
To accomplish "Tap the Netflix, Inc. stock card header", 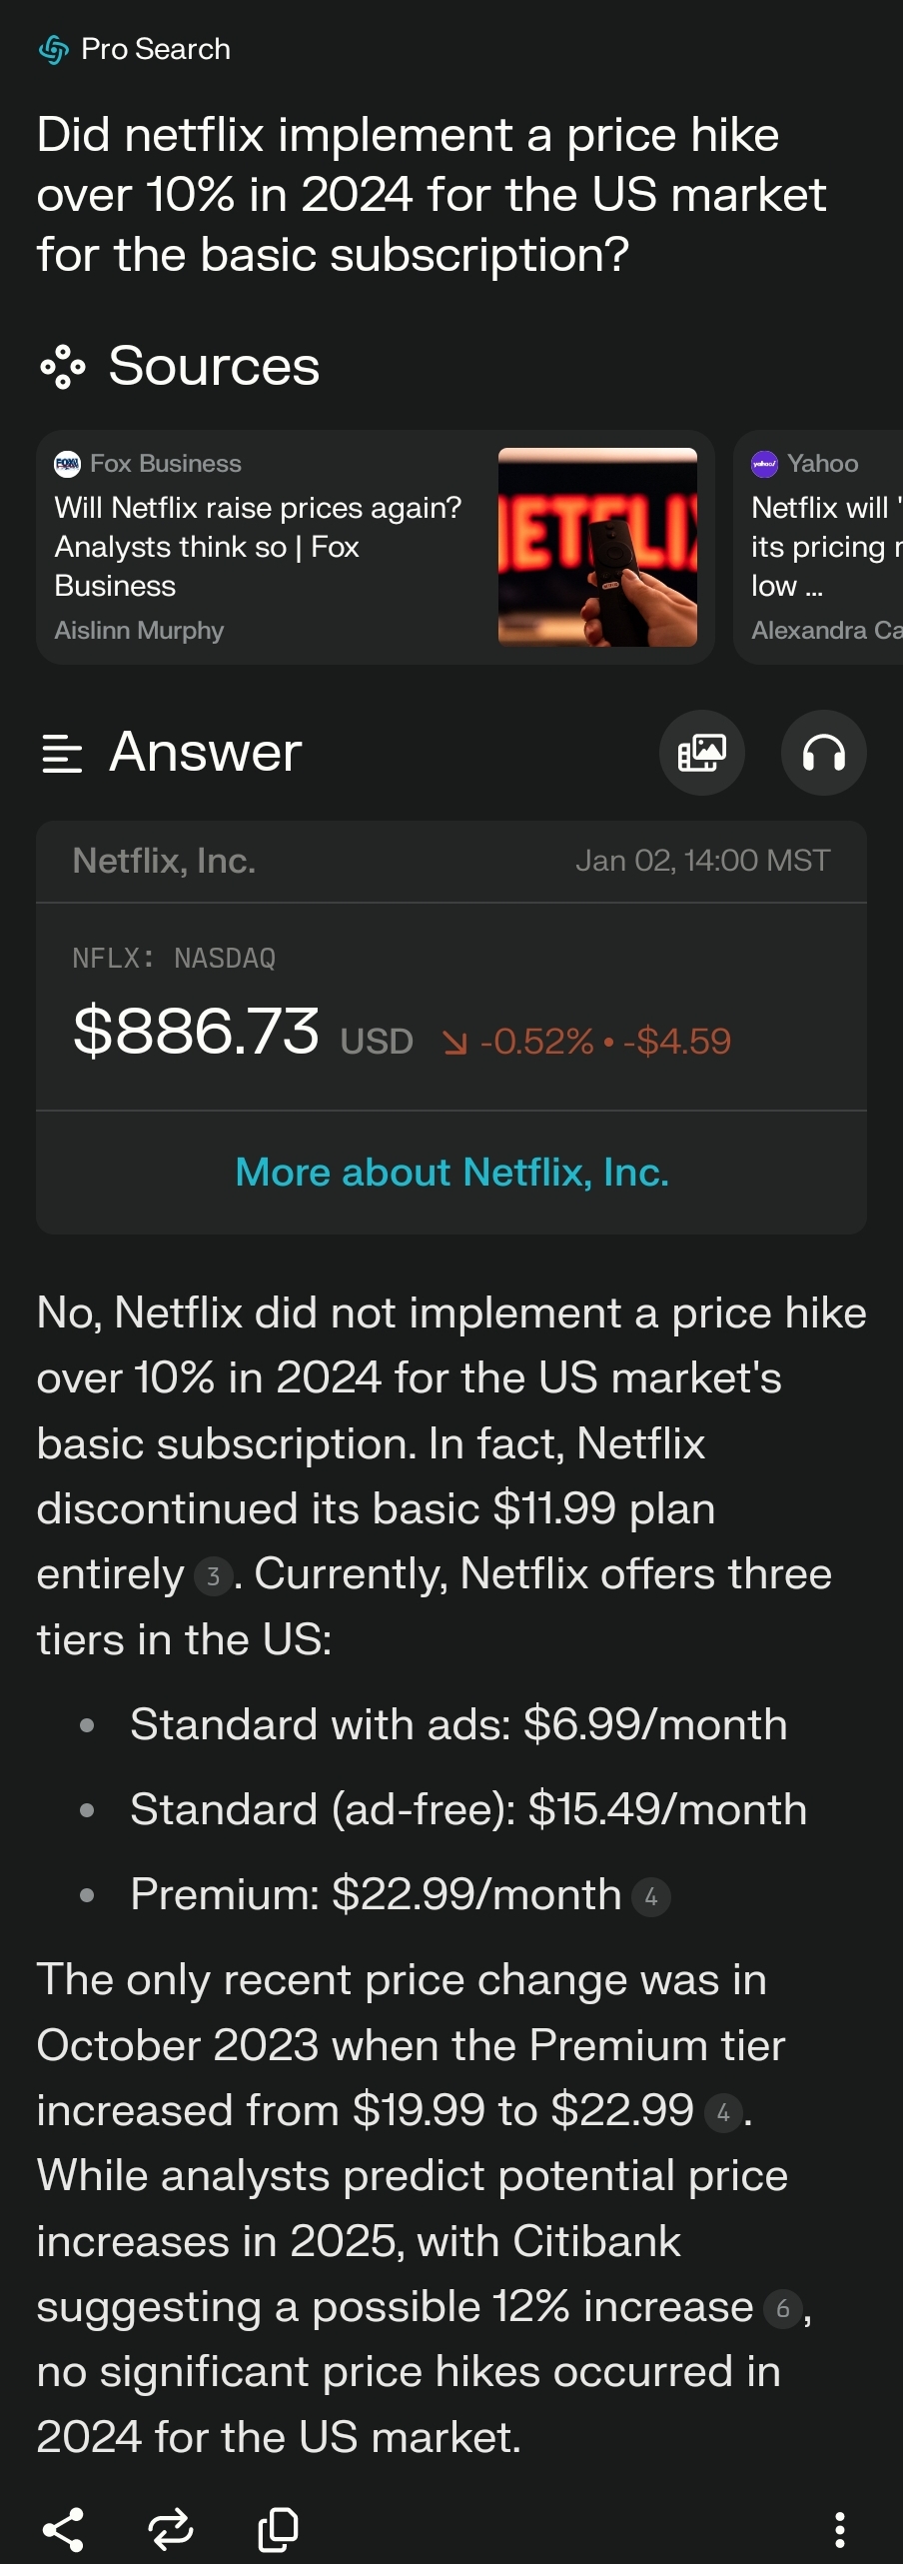I will pos(451,861).
